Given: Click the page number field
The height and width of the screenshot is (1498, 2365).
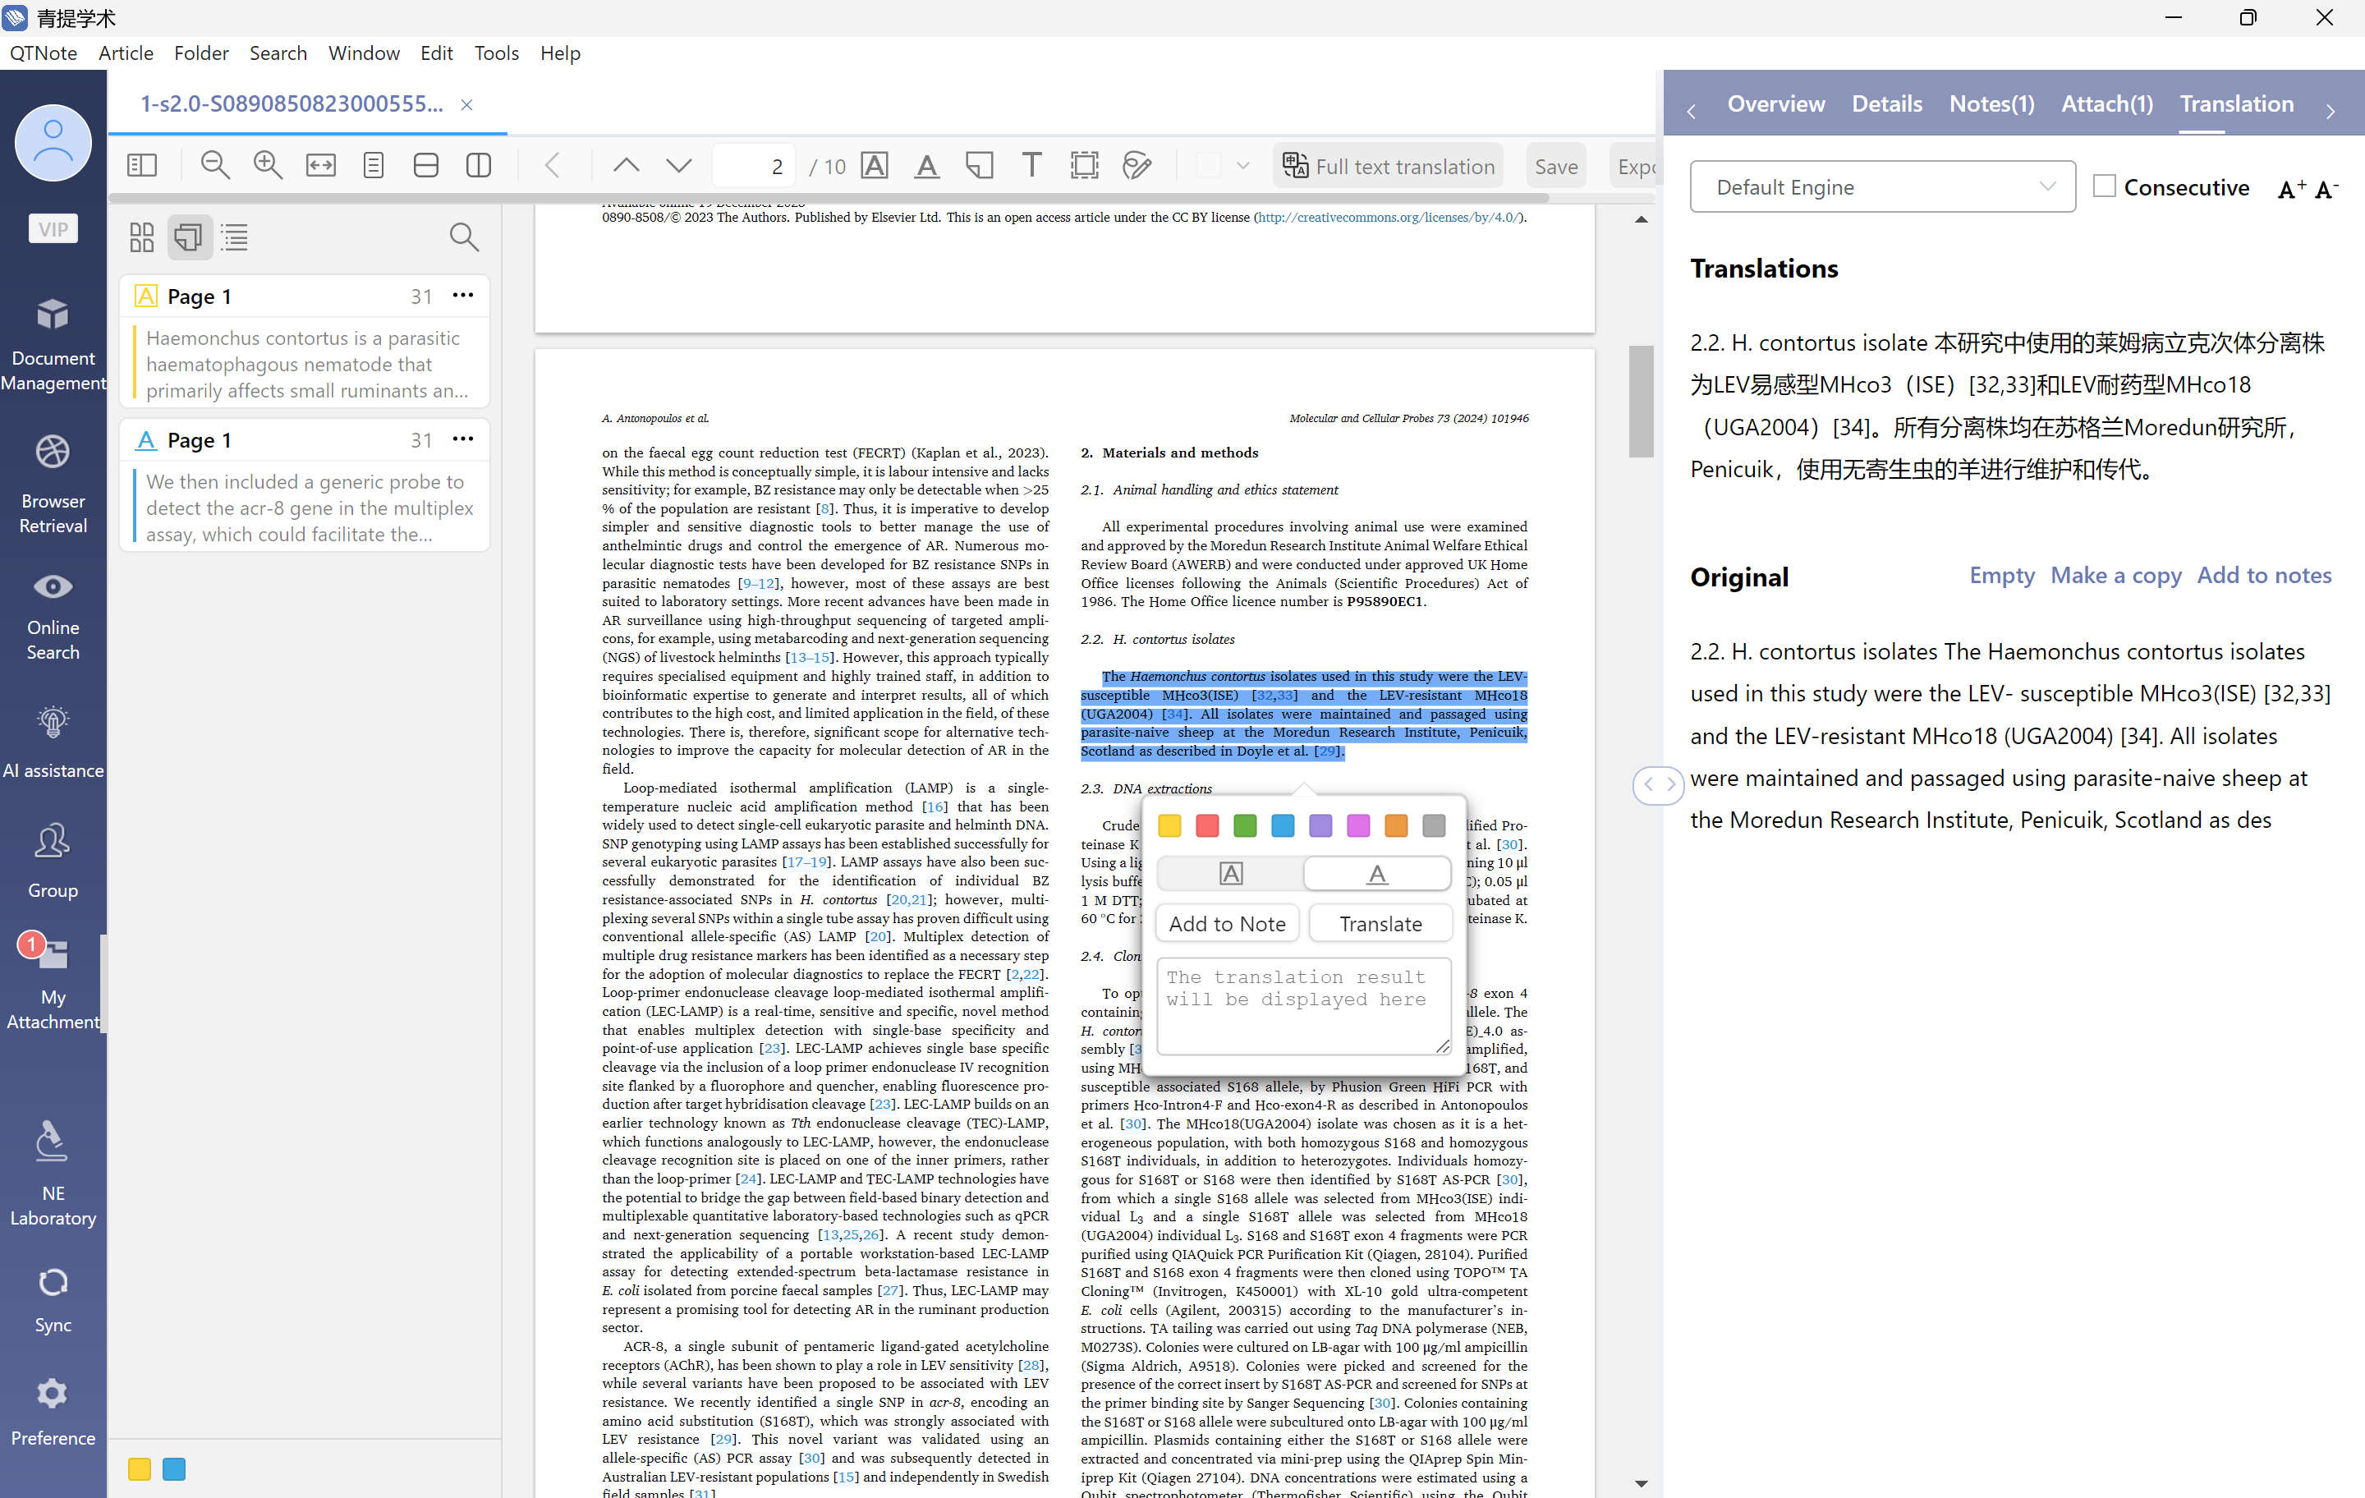Looking at the screenshot, I should (755, 166).
